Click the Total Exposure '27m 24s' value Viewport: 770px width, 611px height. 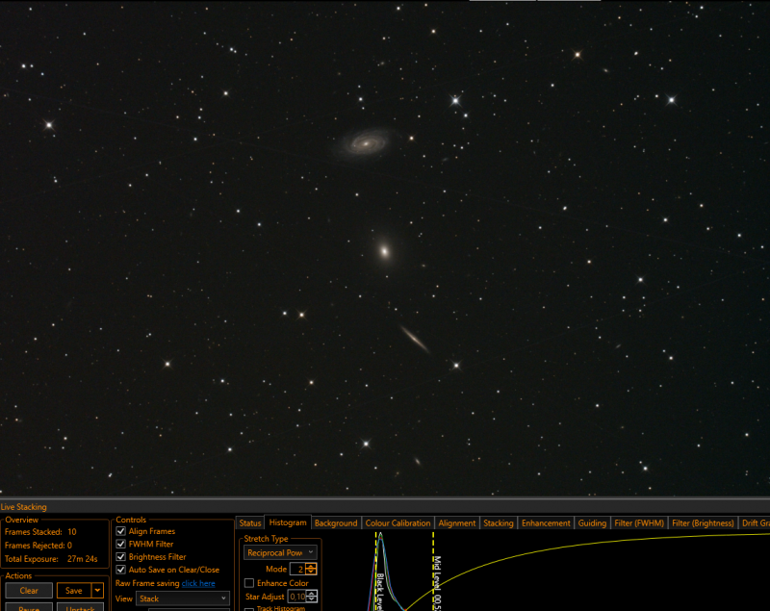point(83,558)
